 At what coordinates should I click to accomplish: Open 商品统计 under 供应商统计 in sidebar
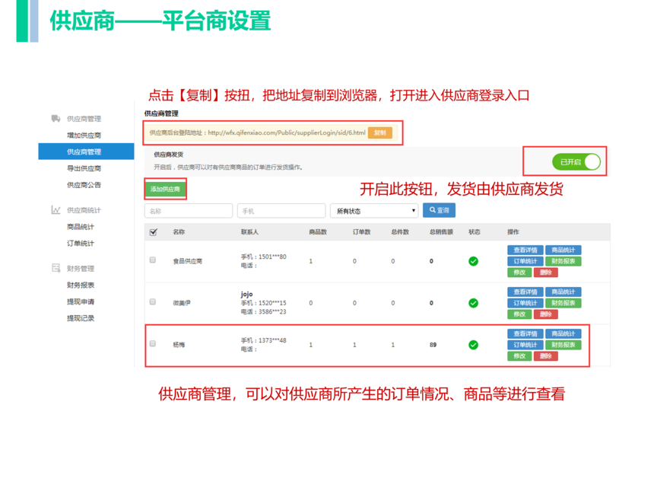coord(81,227)
